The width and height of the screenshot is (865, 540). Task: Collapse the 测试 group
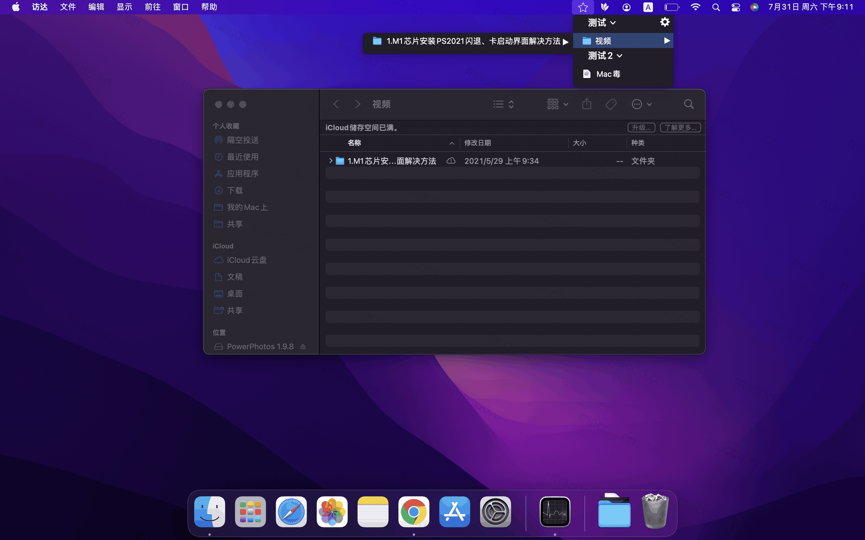click(602, 23)
